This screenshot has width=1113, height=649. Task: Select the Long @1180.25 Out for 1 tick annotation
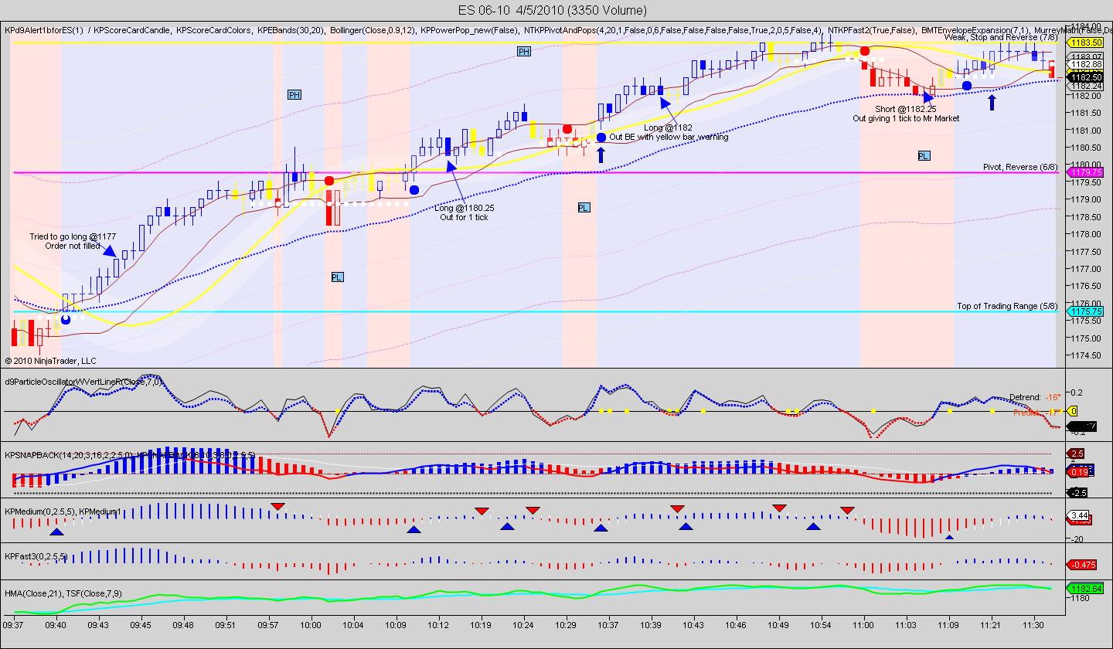464,212
